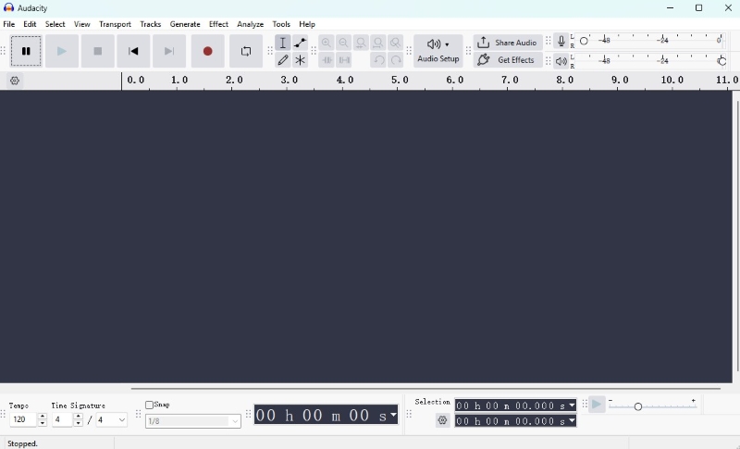Image resolution: width=740 pixels, height=449 pixels.
Task: Click the speaker Playback Meter icon
Action: tap(561, 61)
